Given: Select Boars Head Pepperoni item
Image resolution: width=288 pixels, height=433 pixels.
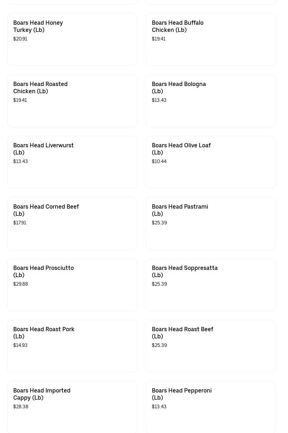Looking at the screenshot, I should 211,407.
